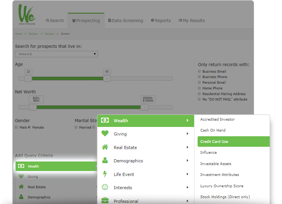The width and height of the screenshot is (282, 204).
Task: Check the Married checkbox
Action: click(x=76, y=127)
